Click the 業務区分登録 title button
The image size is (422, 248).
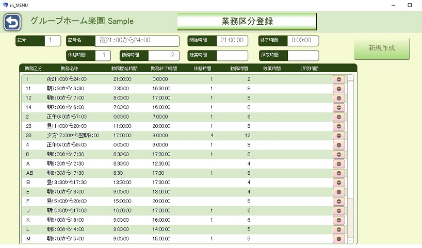[247, 22]
